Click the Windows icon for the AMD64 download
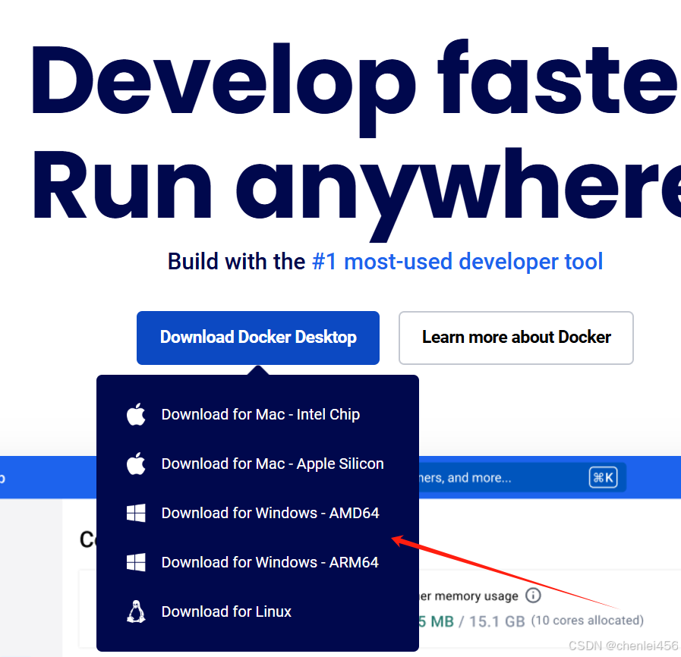The image size is (681, 657). [135, 513]
